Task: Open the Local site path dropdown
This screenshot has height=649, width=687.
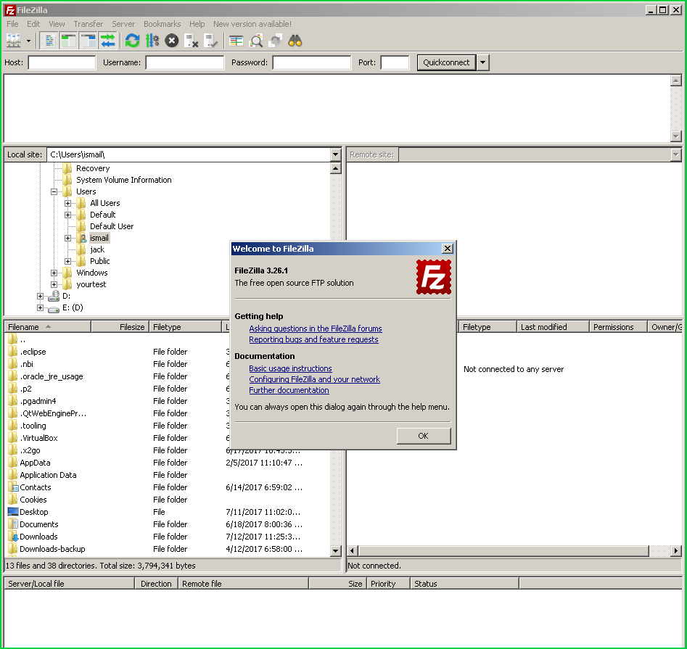Action: [336, 154]
